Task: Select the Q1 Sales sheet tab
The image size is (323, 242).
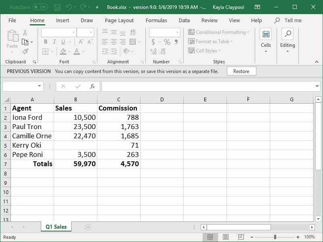Action: click(x=56, y=227)
